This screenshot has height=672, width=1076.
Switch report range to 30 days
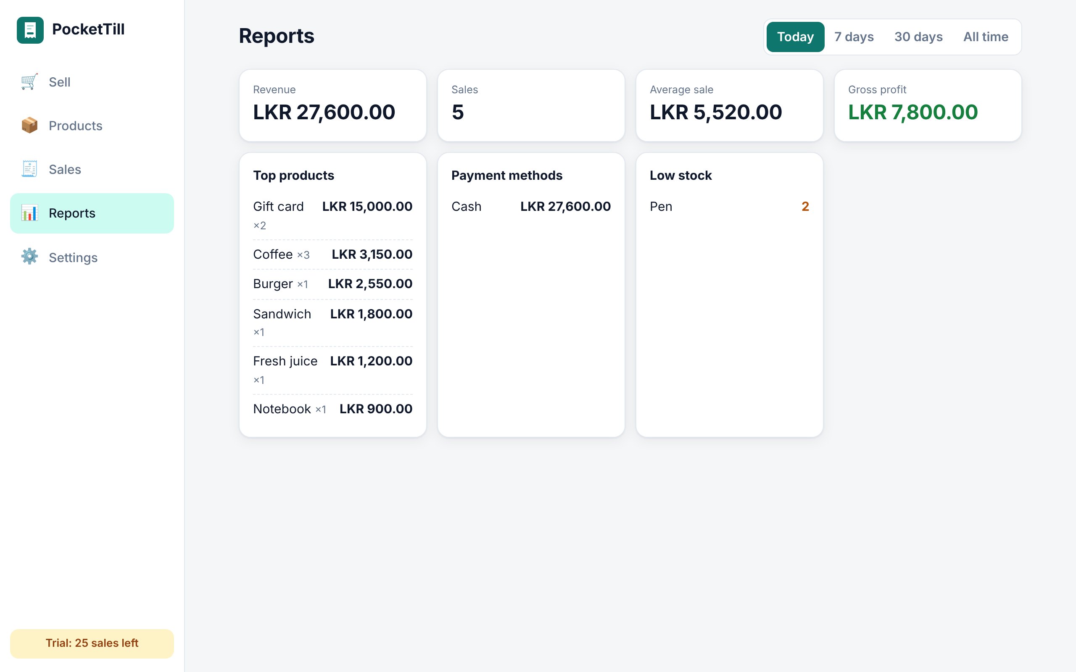click(x=918, y=37)
